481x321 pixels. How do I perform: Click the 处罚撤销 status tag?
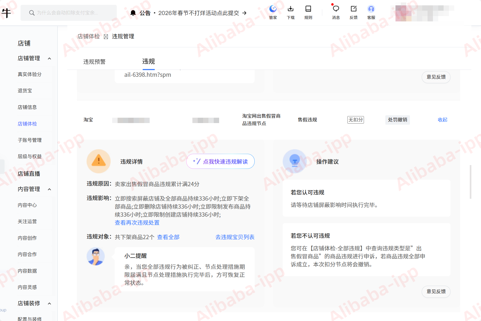[x=398, y=120]
